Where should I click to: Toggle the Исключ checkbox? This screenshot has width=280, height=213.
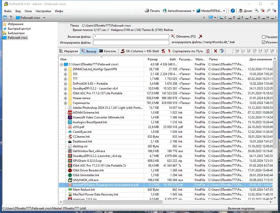[x=264, y=42]
